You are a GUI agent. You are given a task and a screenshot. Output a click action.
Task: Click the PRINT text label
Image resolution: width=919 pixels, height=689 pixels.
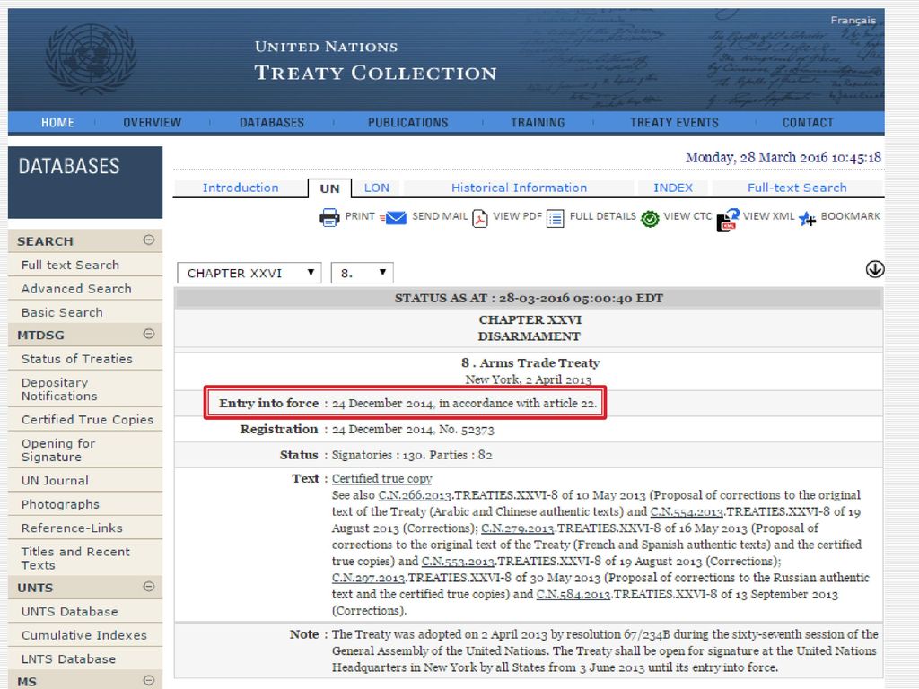(x=359, y=216)
